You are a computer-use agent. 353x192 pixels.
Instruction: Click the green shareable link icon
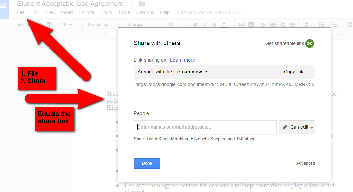pos(310,43)
